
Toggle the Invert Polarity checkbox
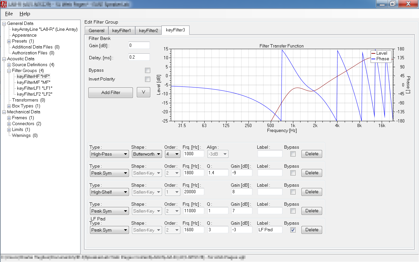pyautogui.click(x=148, y=79)
